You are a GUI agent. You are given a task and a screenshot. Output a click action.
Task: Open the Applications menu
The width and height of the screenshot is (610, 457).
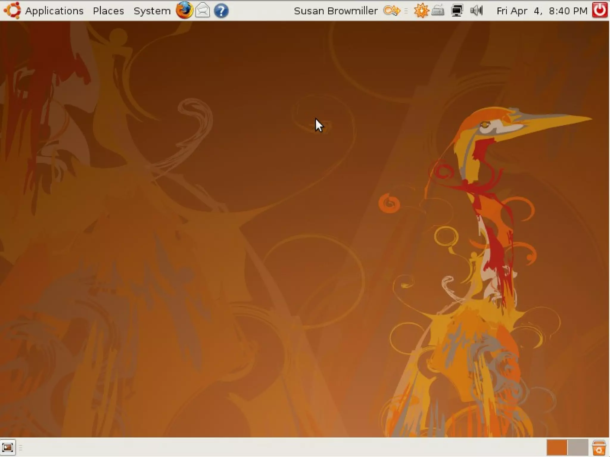click(x=54, y=11)
